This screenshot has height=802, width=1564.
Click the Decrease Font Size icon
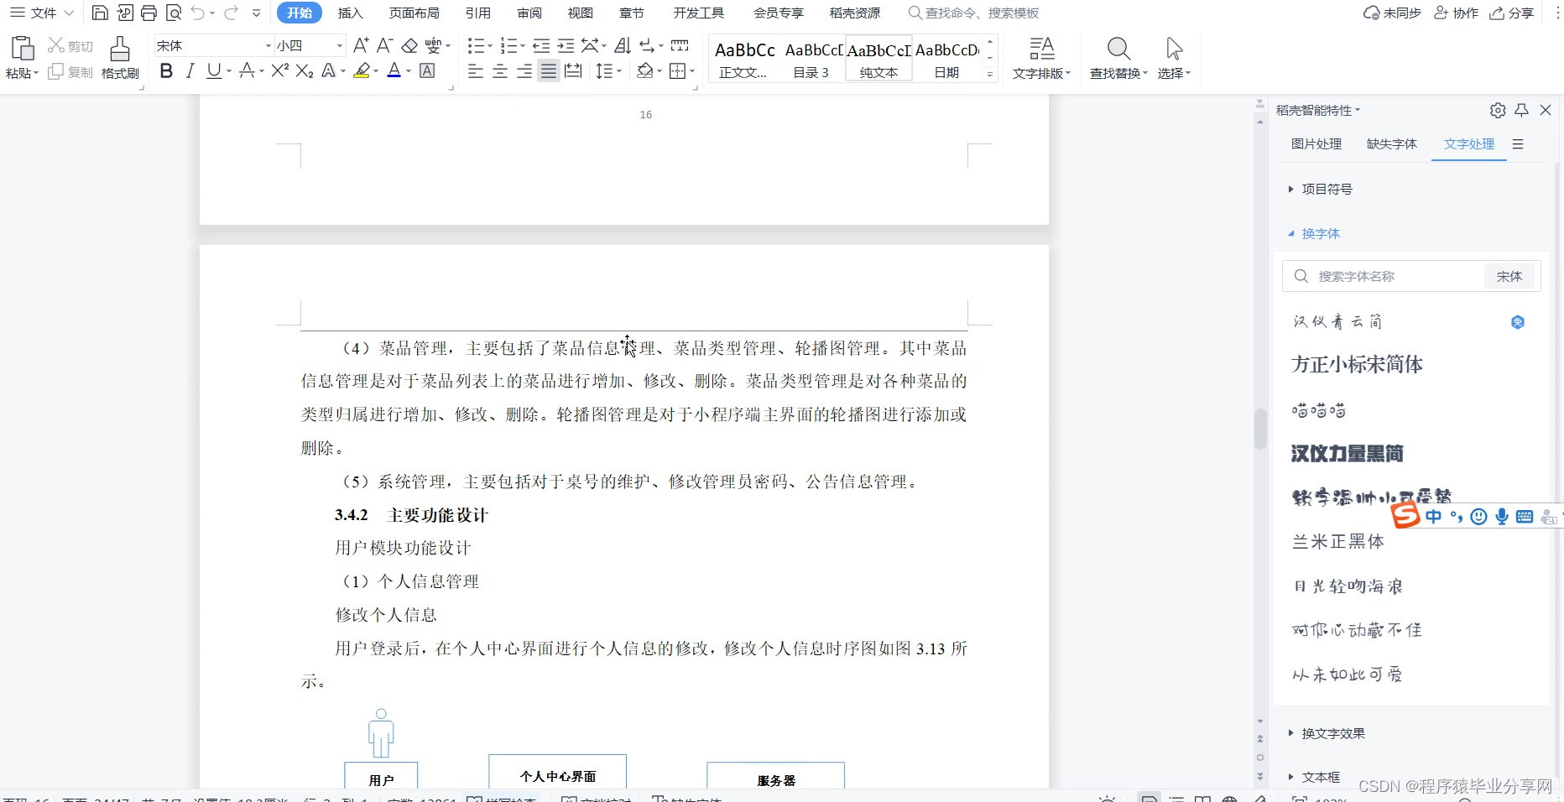tap(384, 45)
